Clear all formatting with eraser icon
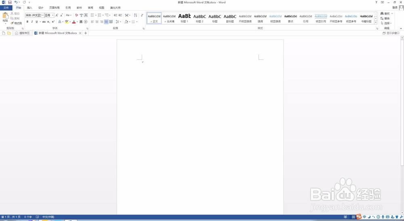Image resolution: width=404 pixels, height=221 pixels. coord(76,15)
